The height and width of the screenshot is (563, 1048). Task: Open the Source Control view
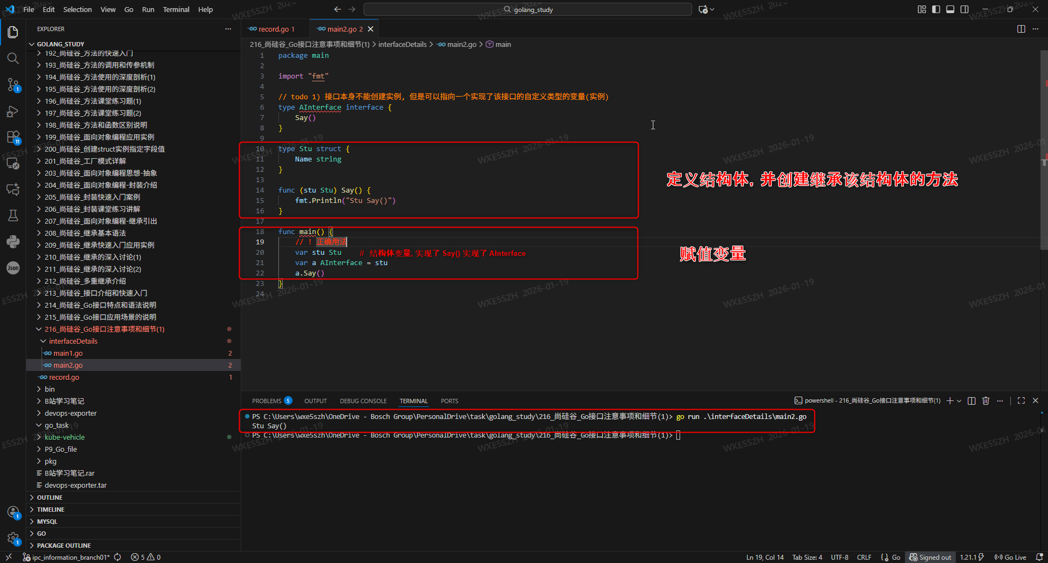(13, 85)
